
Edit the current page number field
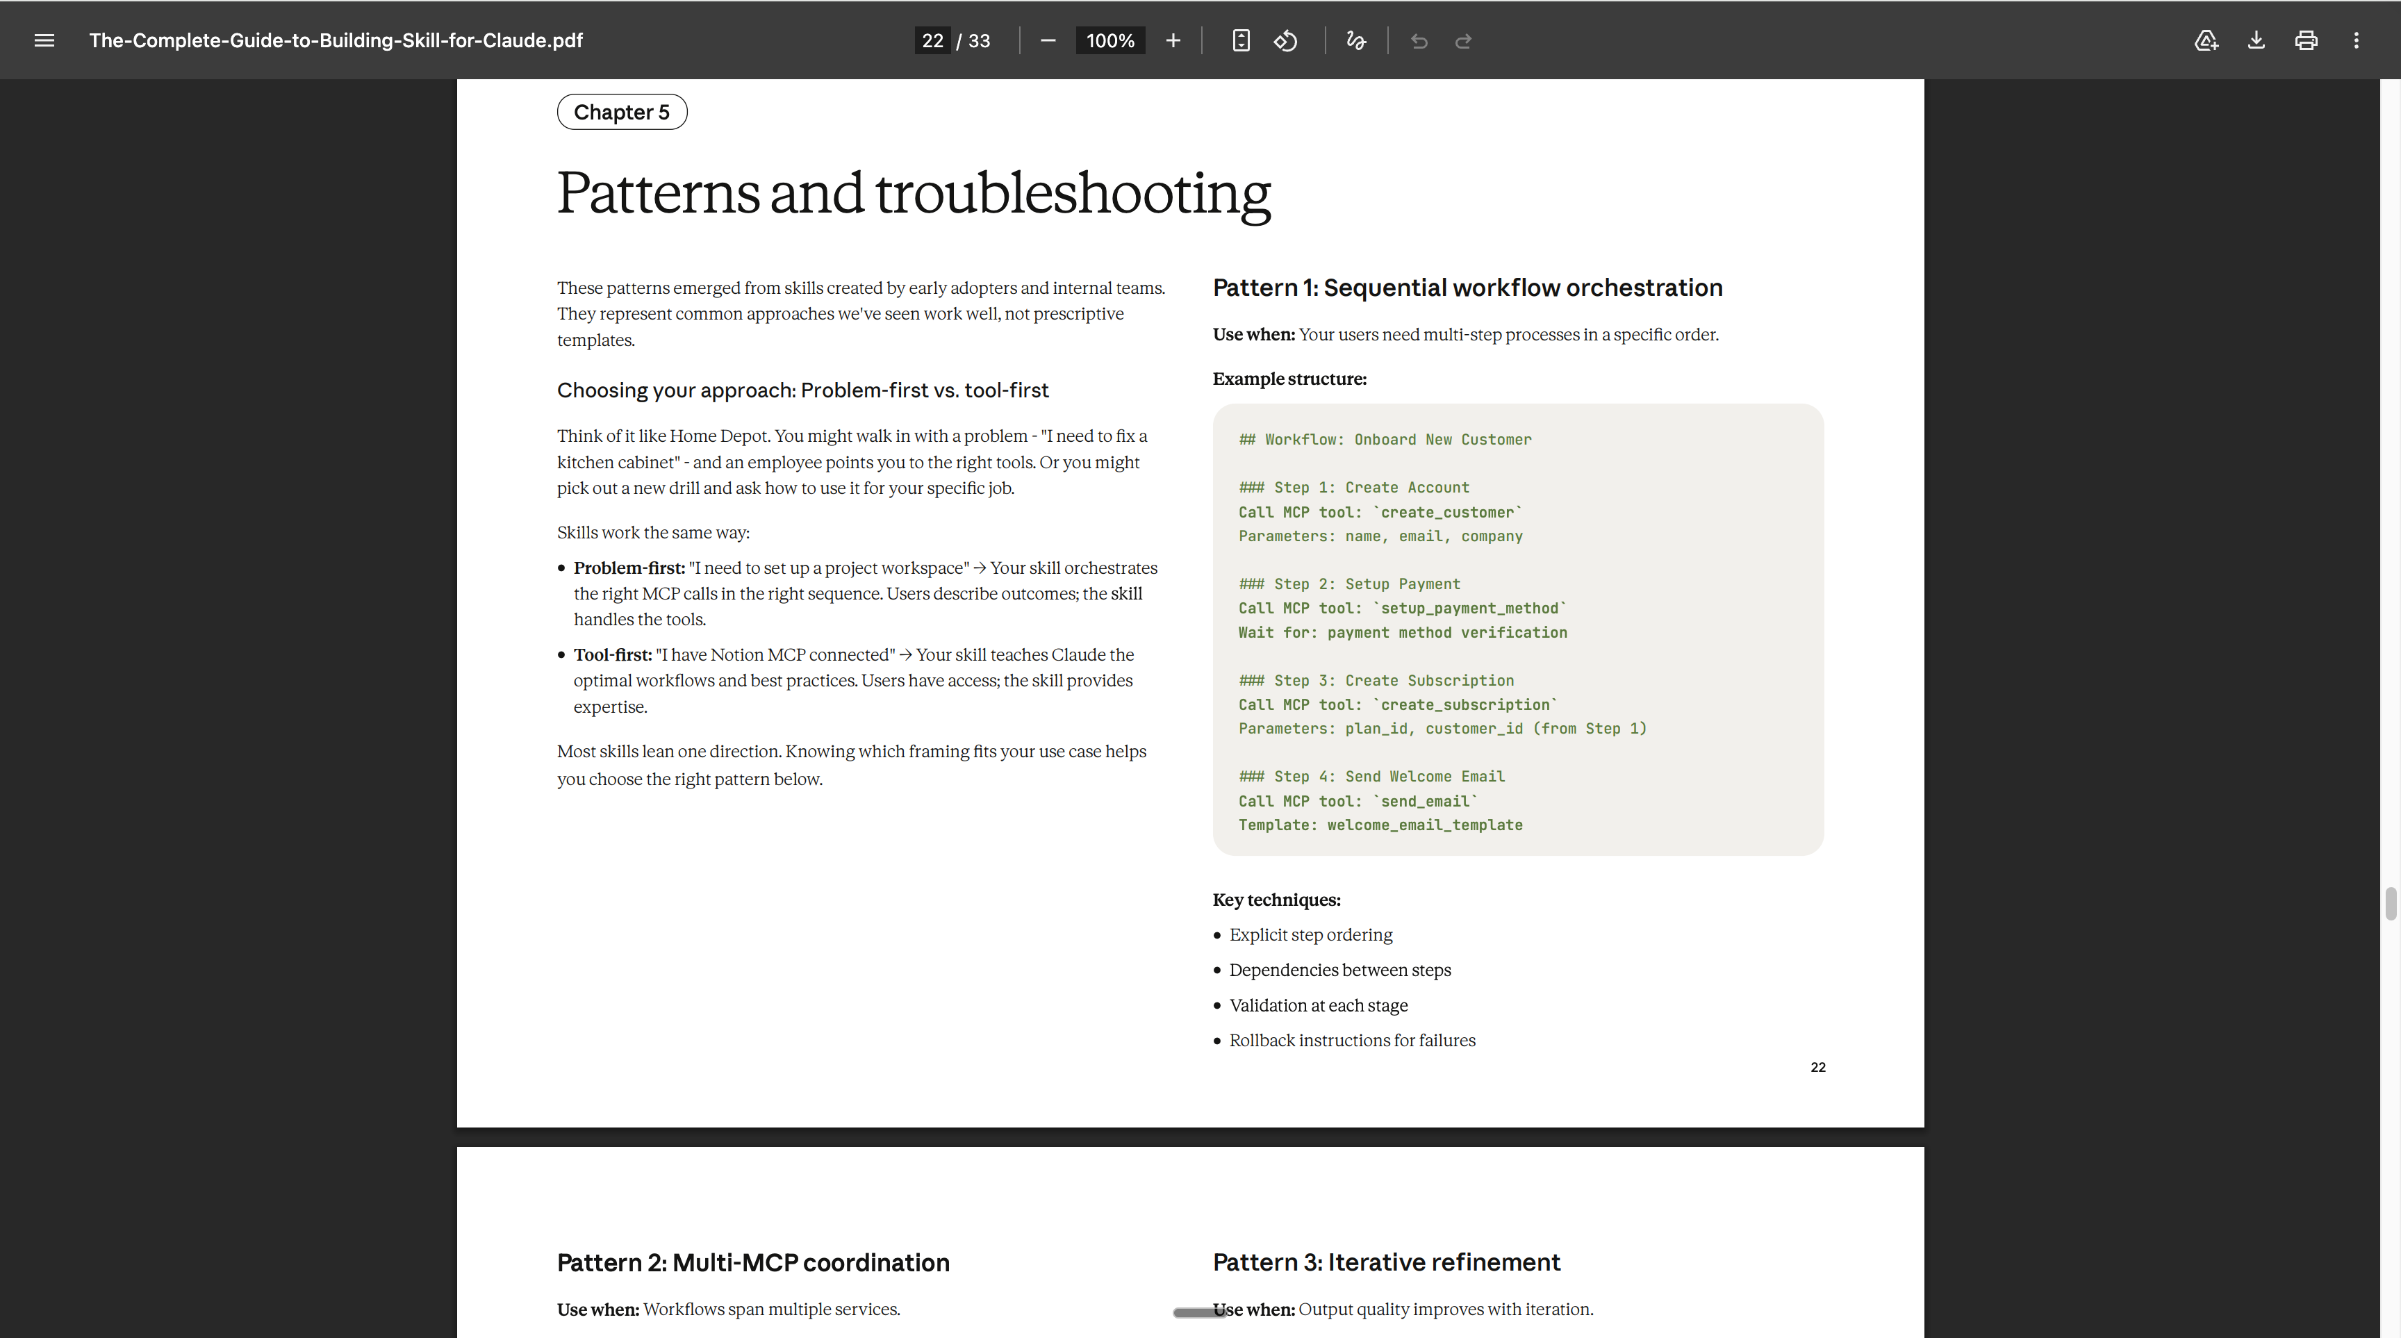(x=932, y=40)
